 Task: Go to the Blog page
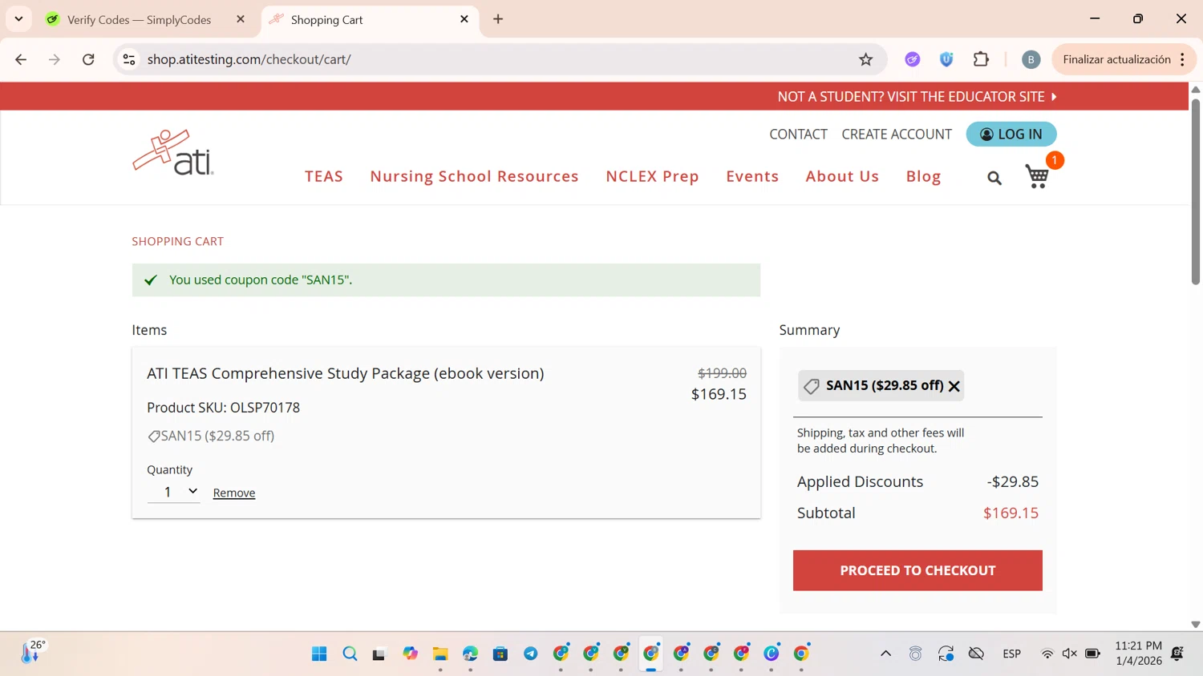click(x=923, y=176)
